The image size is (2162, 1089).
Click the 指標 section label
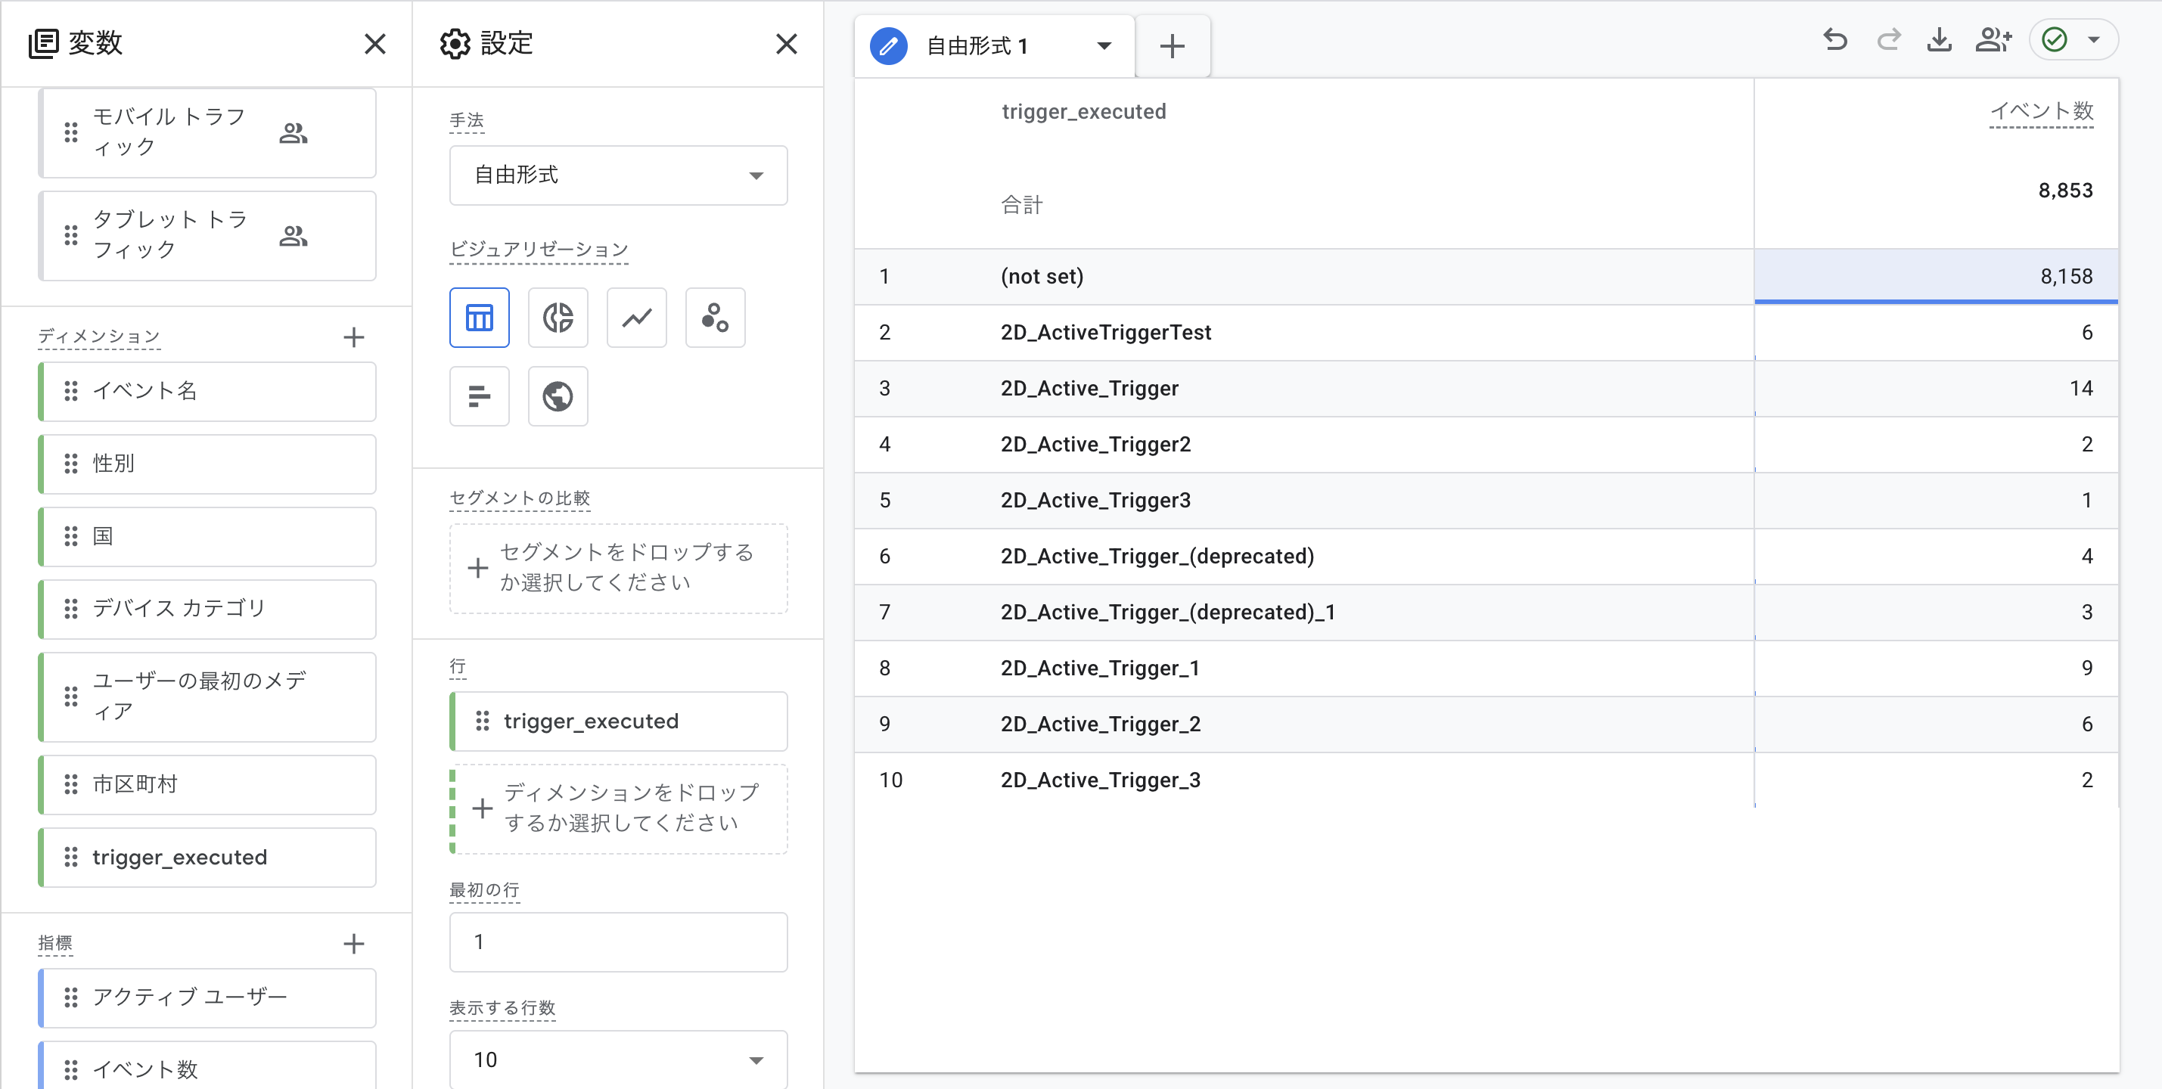(55, 943)
